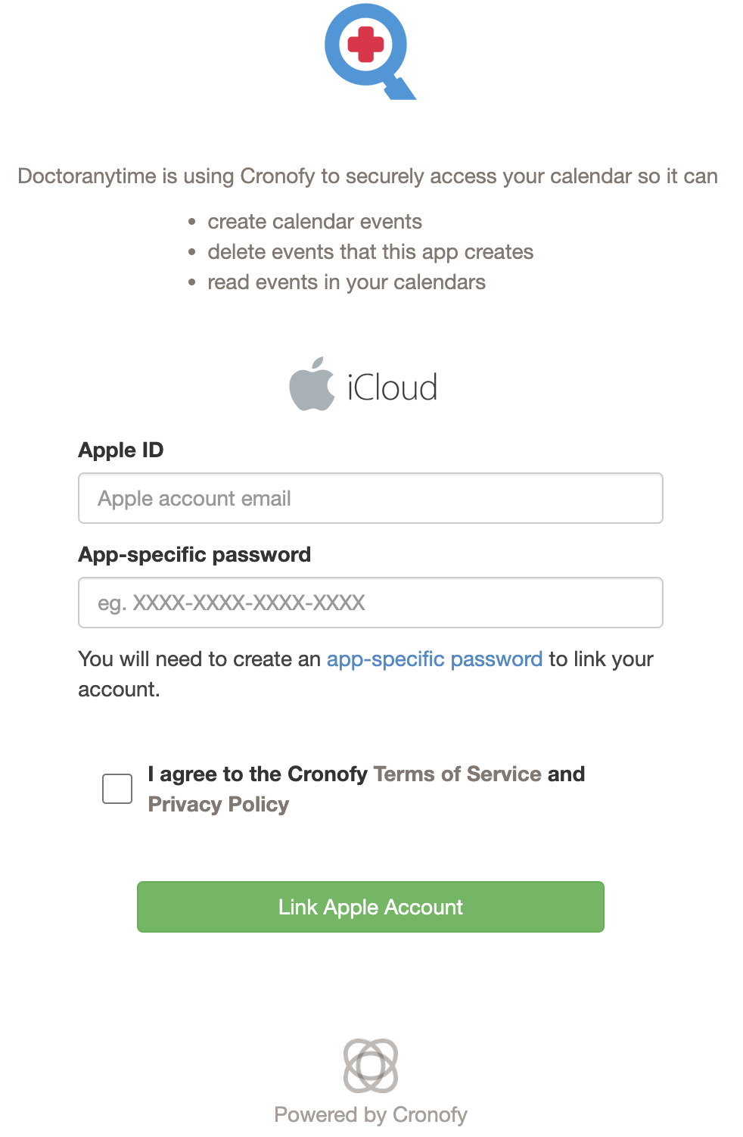Select the delete events that this app creates bullet
743x1137 pixels.
tap(371, 251)
